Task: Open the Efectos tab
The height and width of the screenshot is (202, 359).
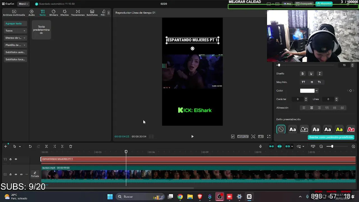Action: (65, 13)
